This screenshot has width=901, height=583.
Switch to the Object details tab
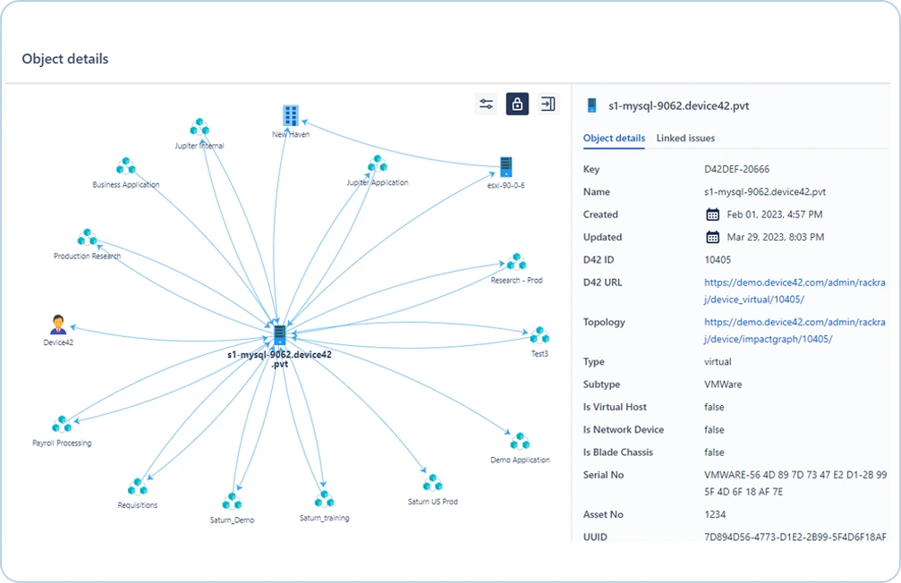click(x=614, y=138)
